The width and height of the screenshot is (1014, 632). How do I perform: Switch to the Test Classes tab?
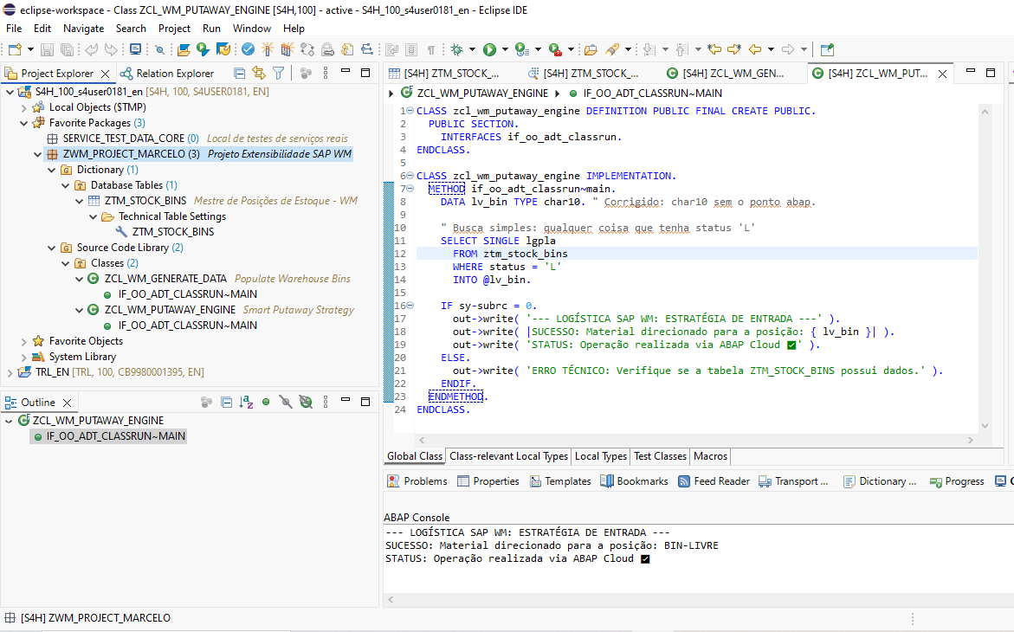coord(660,456)
